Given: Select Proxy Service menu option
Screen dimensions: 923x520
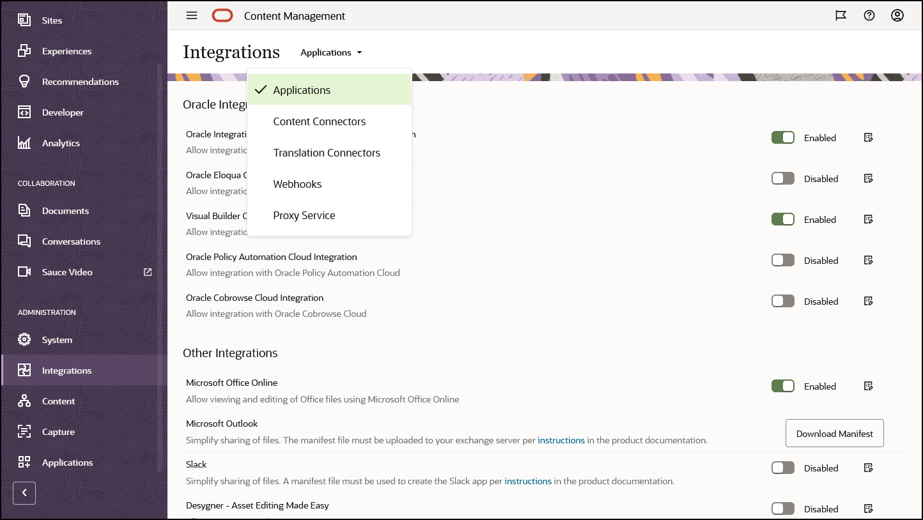Looking at the screenshot, I should coord(304,215).
